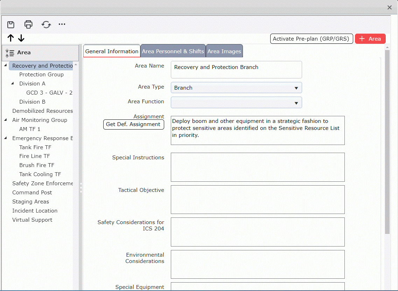Close the dialog with the X button
This screenshot has width=398, height=291.
[x=389, y=7]
